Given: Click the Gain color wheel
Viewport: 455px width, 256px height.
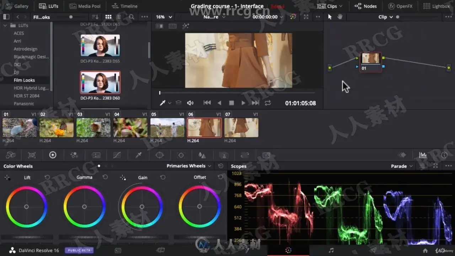Looking at the screenshot, I should tap(142, 207).
